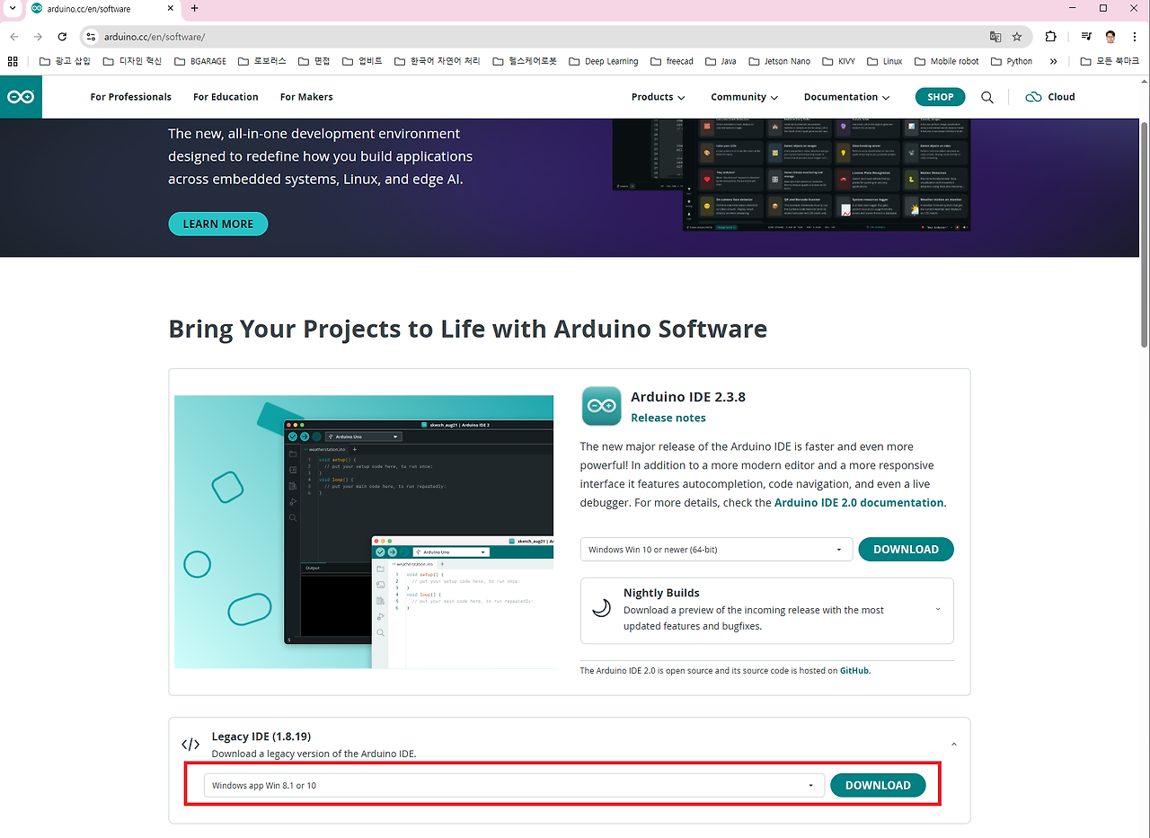Open the Windows app Win 8.1 or 10 dropdown
1150x838 pixels.
[x=514, y=785]
